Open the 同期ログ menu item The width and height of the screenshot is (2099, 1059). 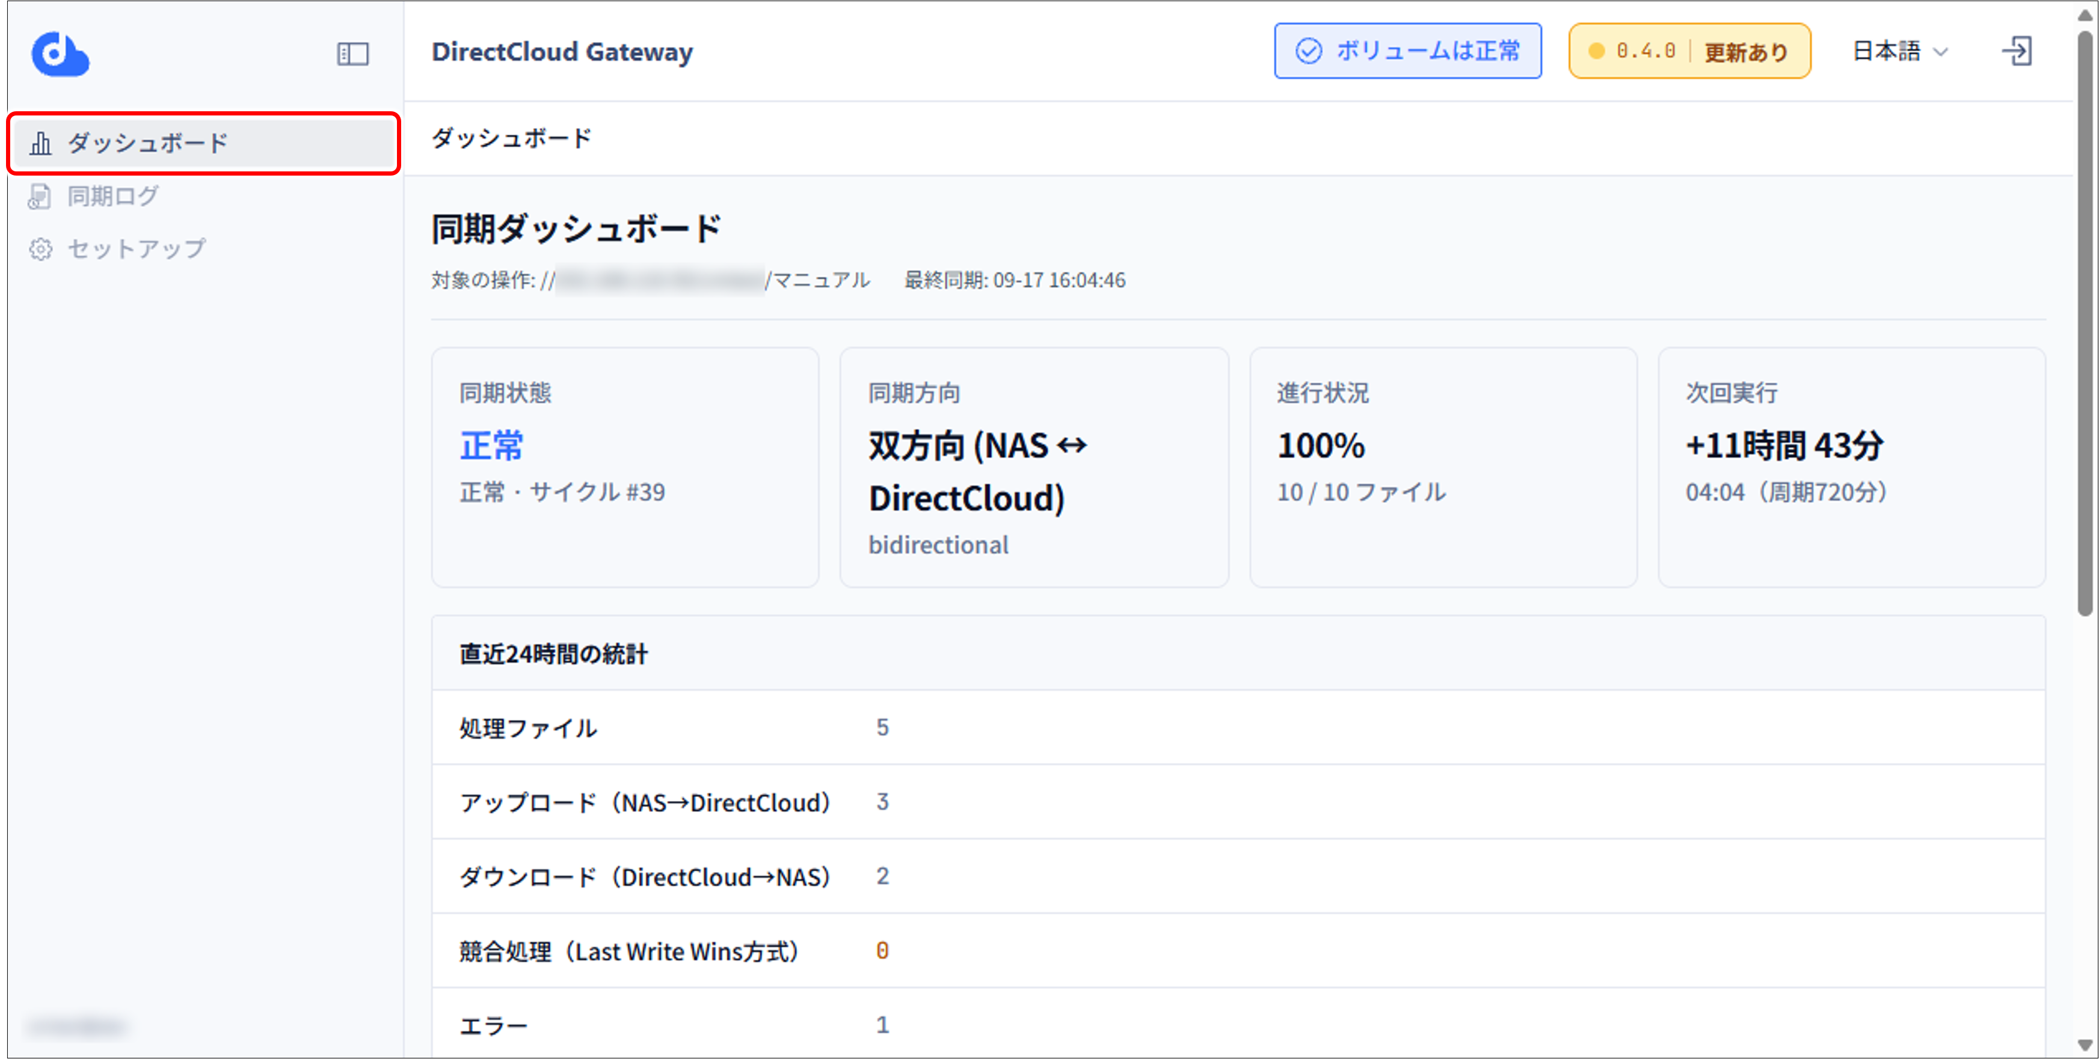click(204, 196)
